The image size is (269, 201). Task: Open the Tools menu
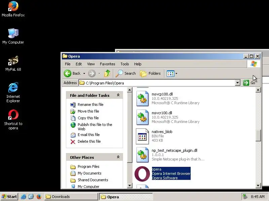coord(124,64)
